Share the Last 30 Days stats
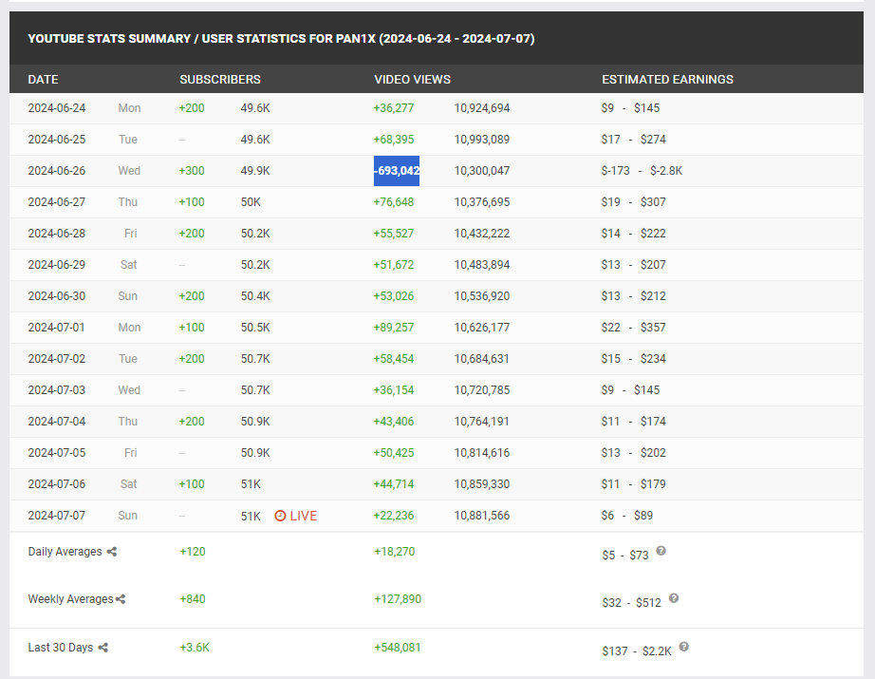Image resolution: width=875 pixels, height=679 pixels. pyautogui.click(x=103, y=648)
